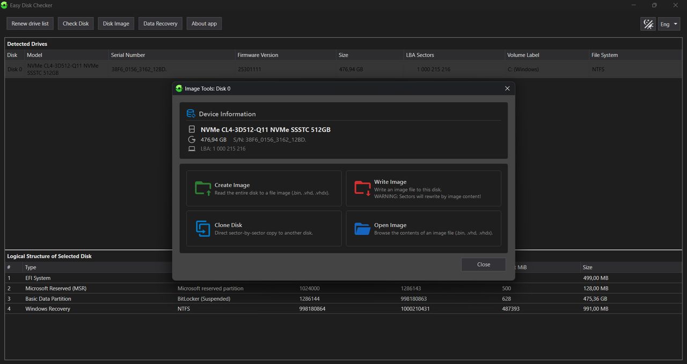The height and width of the screenshot is (364, 687).
Task: Open the About app window
Action: point(204,24)
